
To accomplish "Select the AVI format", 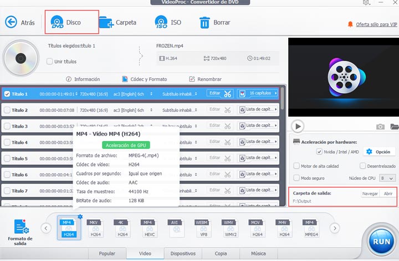I will [x=176, y=228].
